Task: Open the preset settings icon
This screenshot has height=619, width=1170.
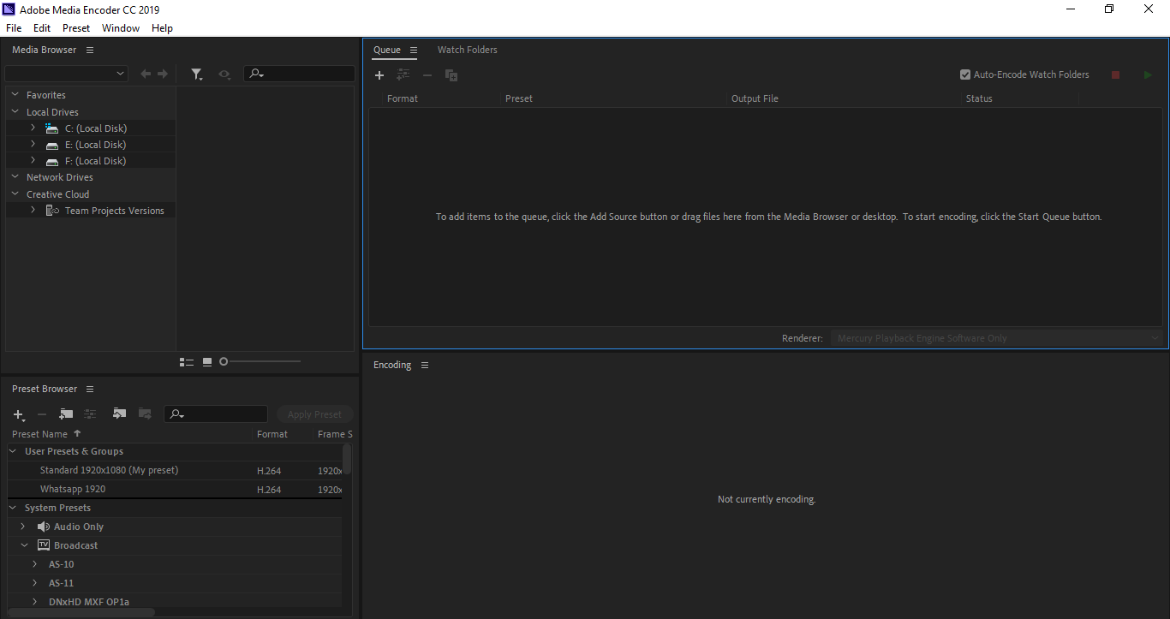Action: (90, 414)
